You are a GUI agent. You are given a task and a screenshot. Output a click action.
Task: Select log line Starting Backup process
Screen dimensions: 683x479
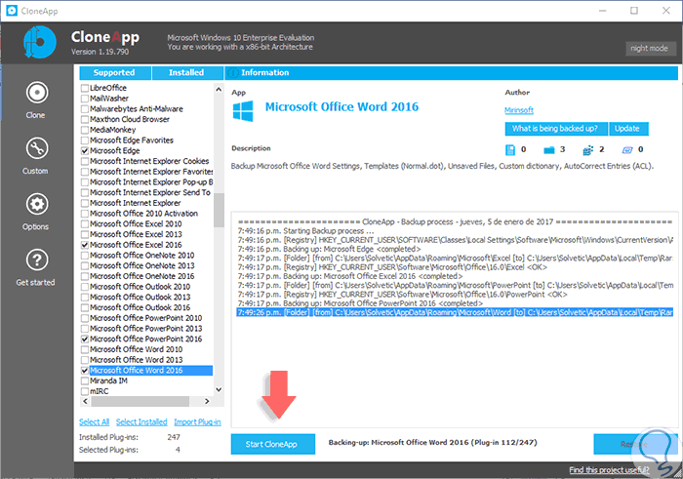[305, 231]
